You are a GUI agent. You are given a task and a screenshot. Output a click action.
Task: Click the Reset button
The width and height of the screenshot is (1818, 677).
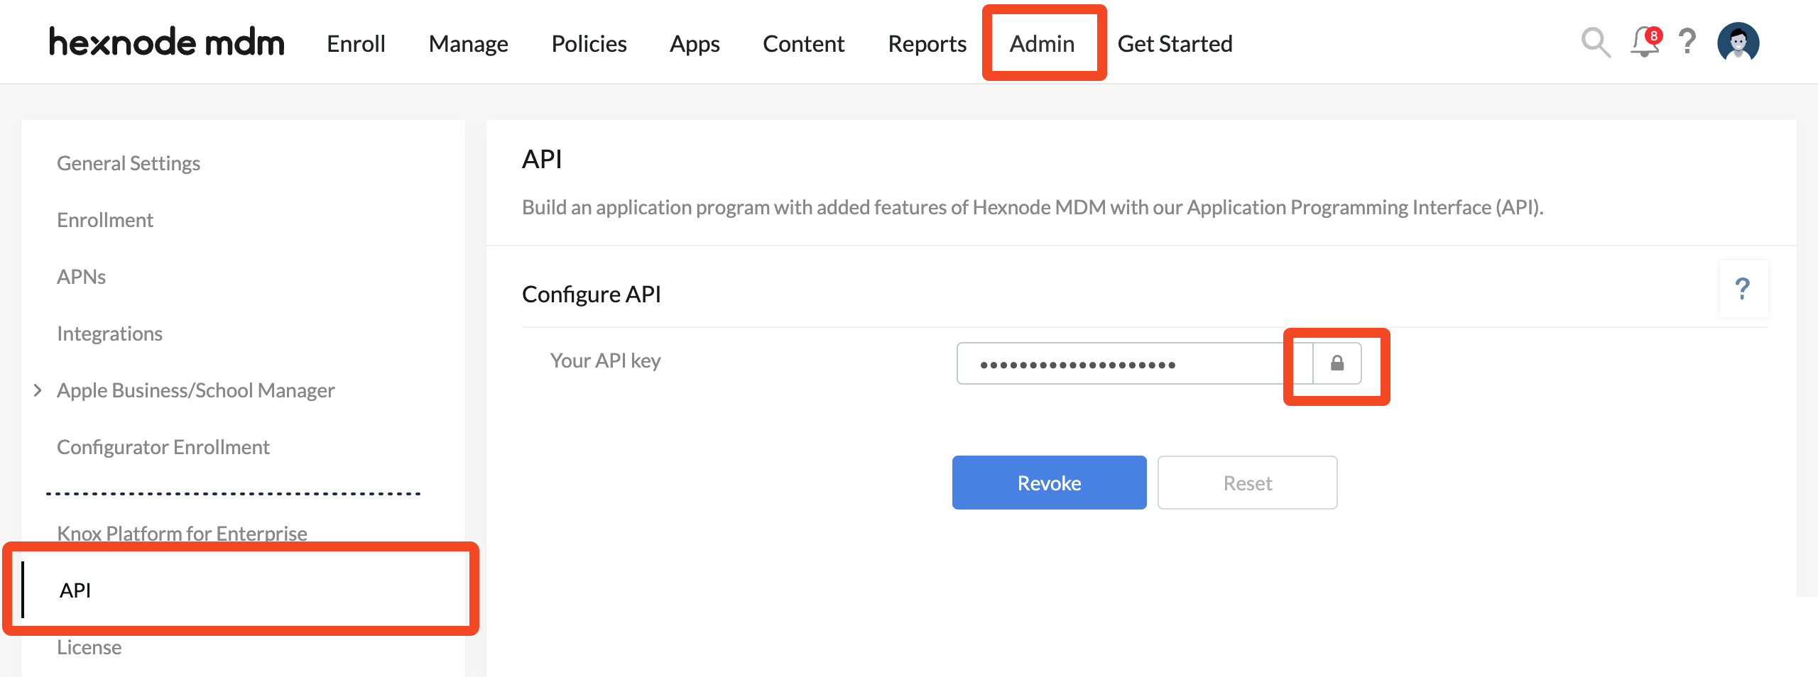tap(1247, 483)
